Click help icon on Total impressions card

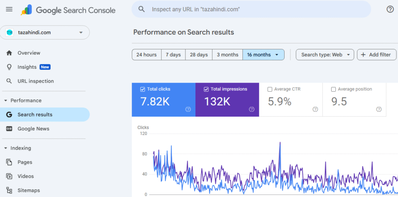(251, 109)
